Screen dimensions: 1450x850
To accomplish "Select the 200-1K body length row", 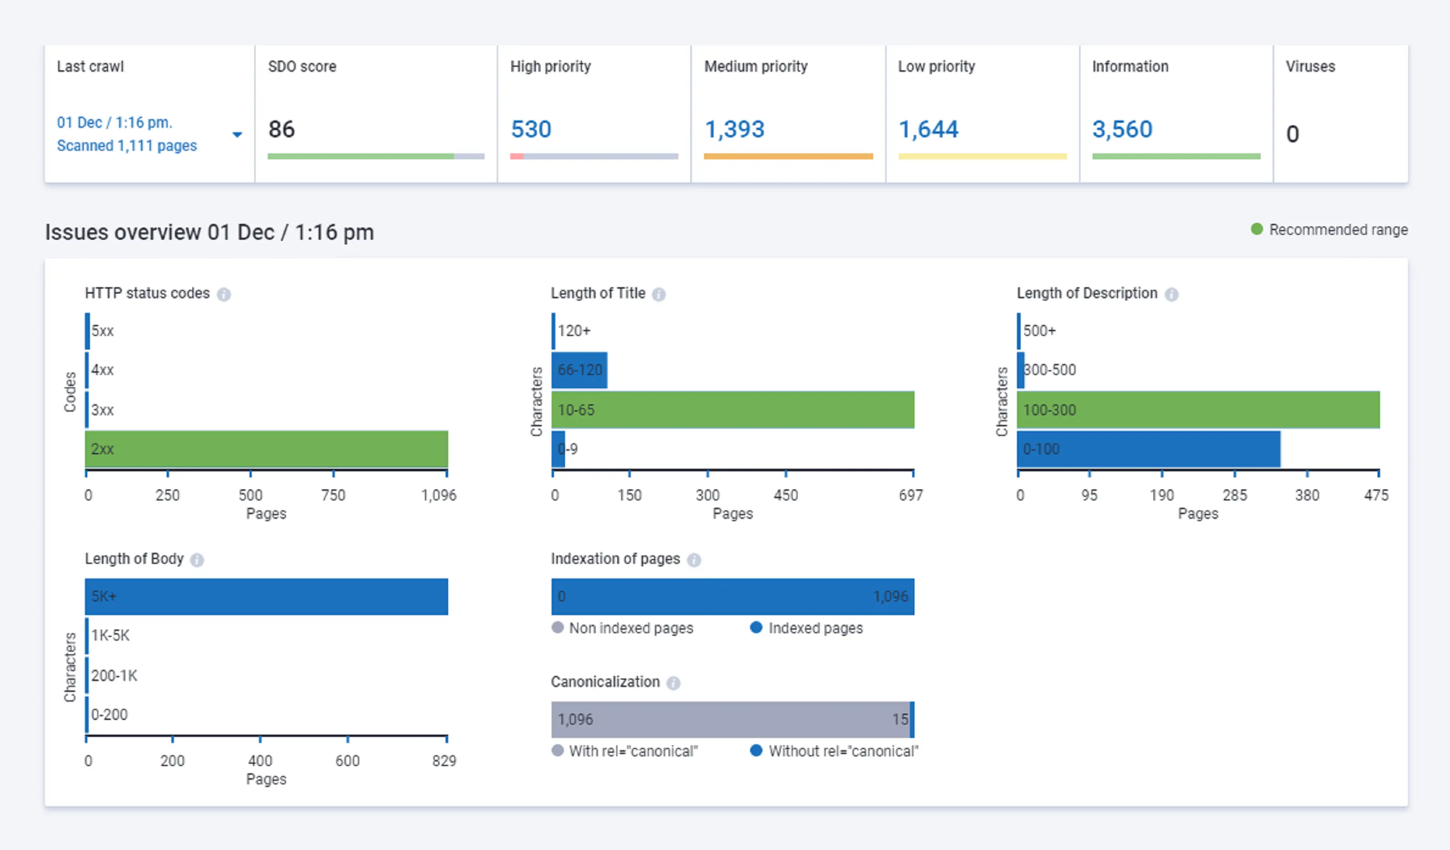I will tap(111, 675).
